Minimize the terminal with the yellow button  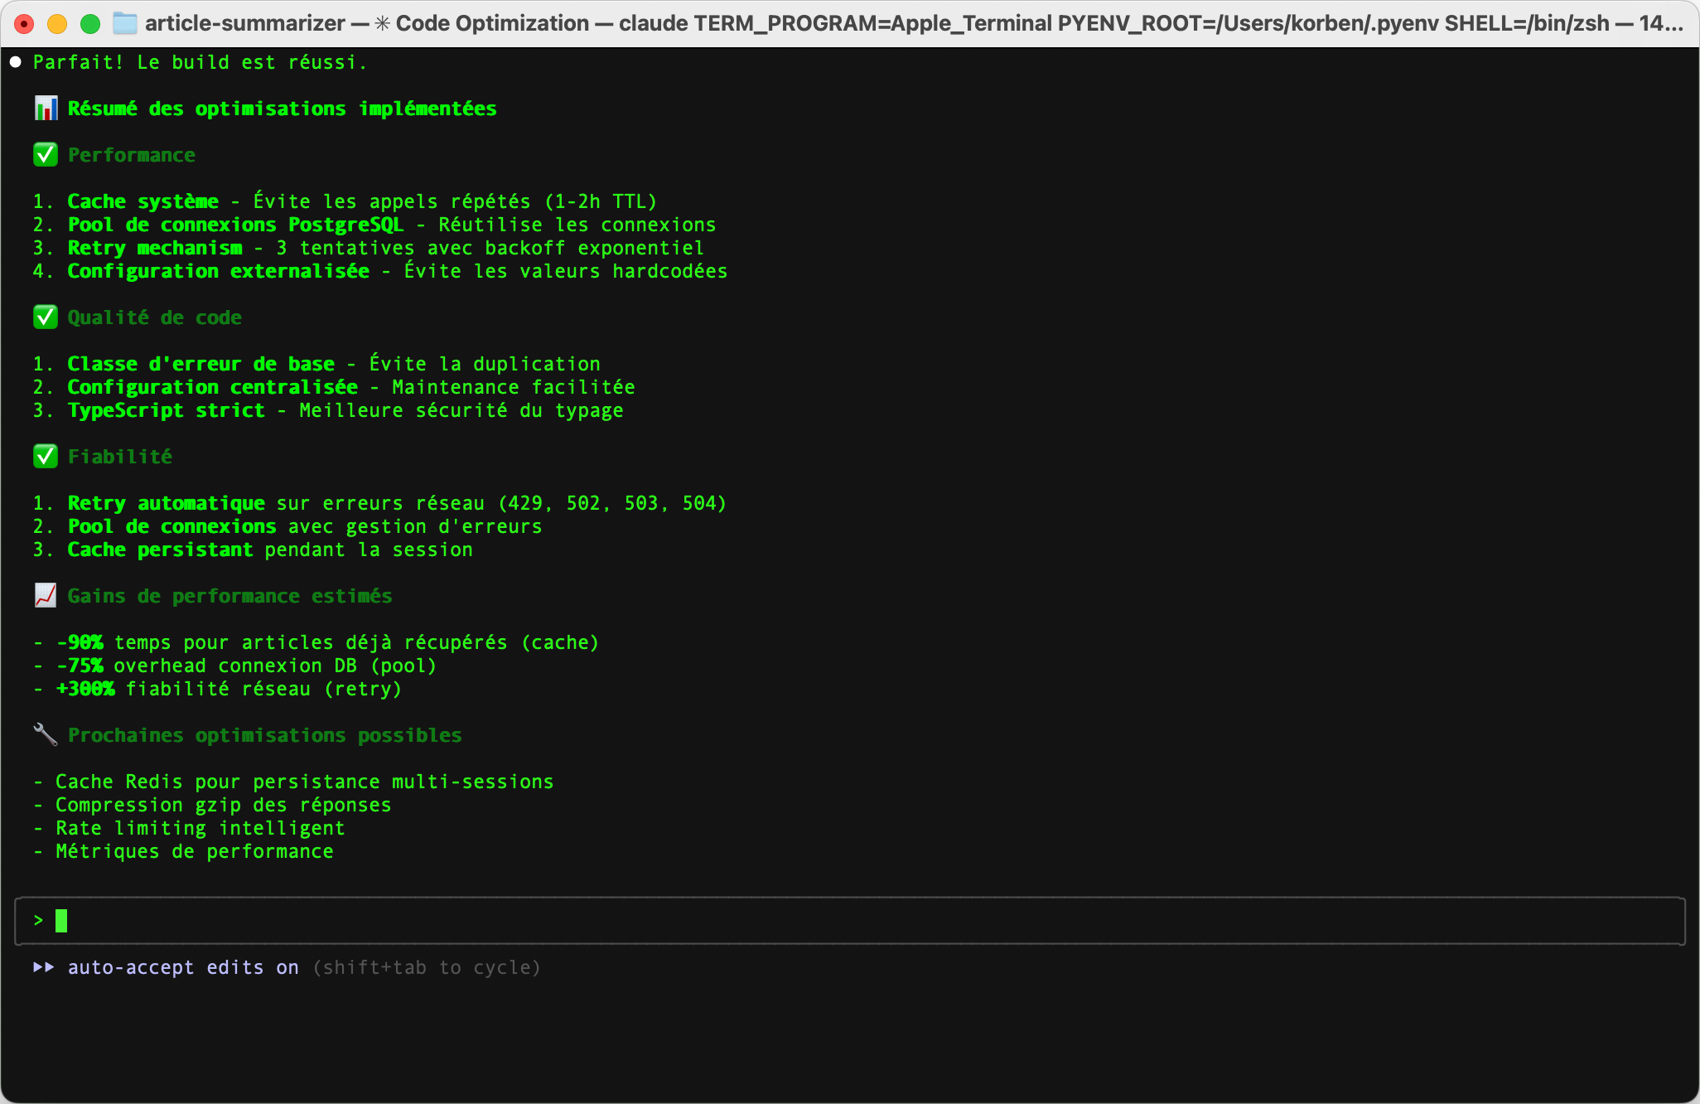[57, 24]
